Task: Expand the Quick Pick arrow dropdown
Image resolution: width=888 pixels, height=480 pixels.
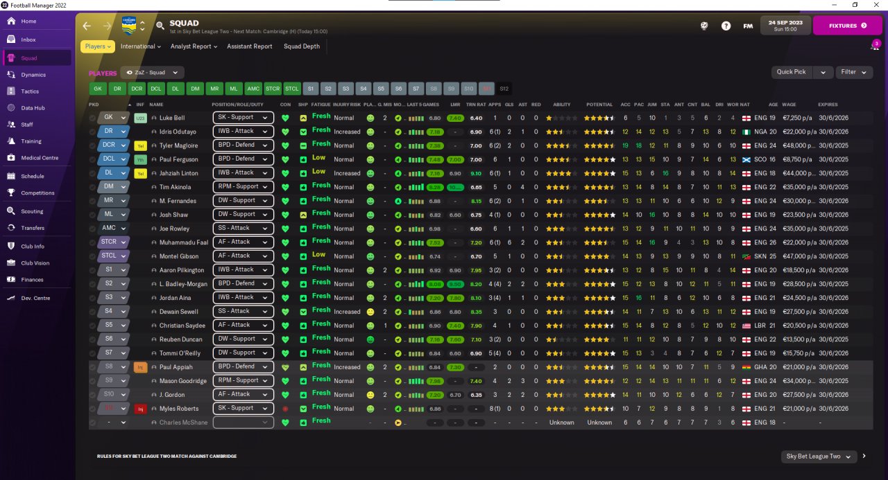Action: pos(823,72)
